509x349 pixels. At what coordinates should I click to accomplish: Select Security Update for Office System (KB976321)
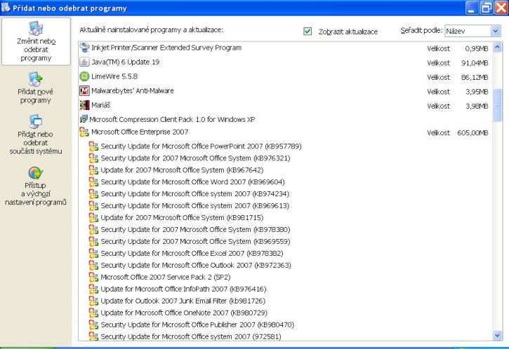coord(195,158)
